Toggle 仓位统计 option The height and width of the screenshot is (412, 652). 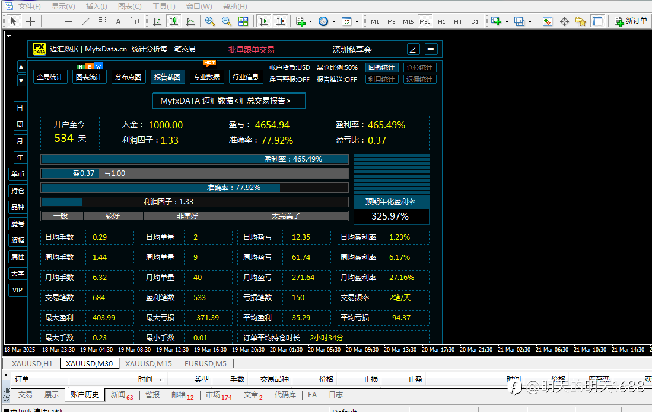tap(419, 67)
